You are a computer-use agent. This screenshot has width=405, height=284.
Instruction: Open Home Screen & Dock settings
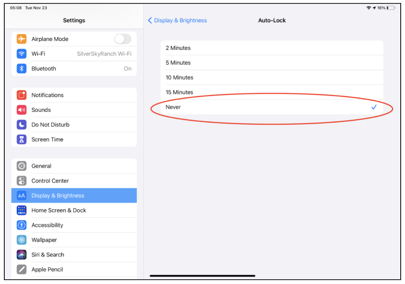pyautogui.click(x=74, y=210)
